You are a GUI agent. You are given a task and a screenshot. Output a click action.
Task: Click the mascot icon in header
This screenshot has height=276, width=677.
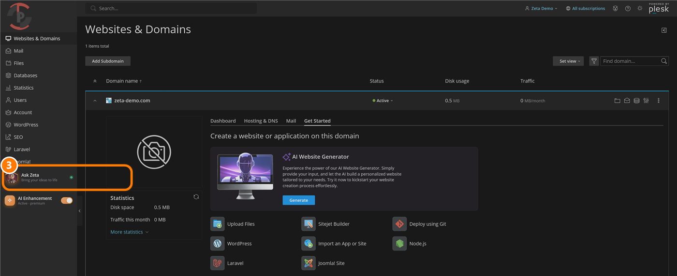[615, 8]
